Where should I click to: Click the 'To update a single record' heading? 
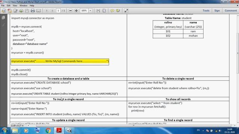coord(68,120)
